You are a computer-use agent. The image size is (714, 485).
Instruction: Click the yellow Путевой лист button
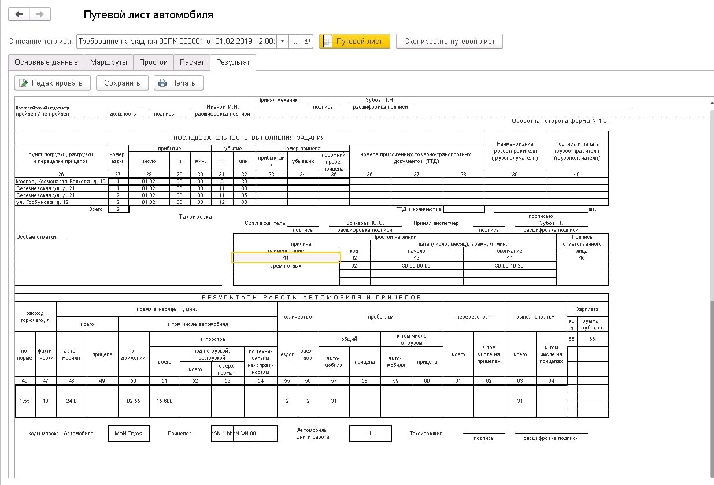[x=354, y=42]
